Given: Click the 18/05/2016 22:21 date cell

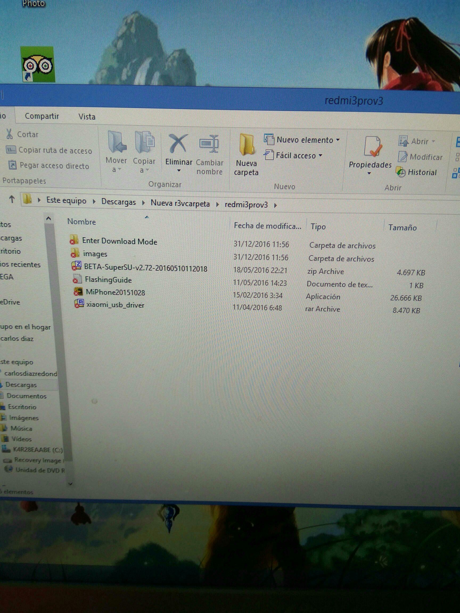Looking at the screenshot, I should 260,270.
